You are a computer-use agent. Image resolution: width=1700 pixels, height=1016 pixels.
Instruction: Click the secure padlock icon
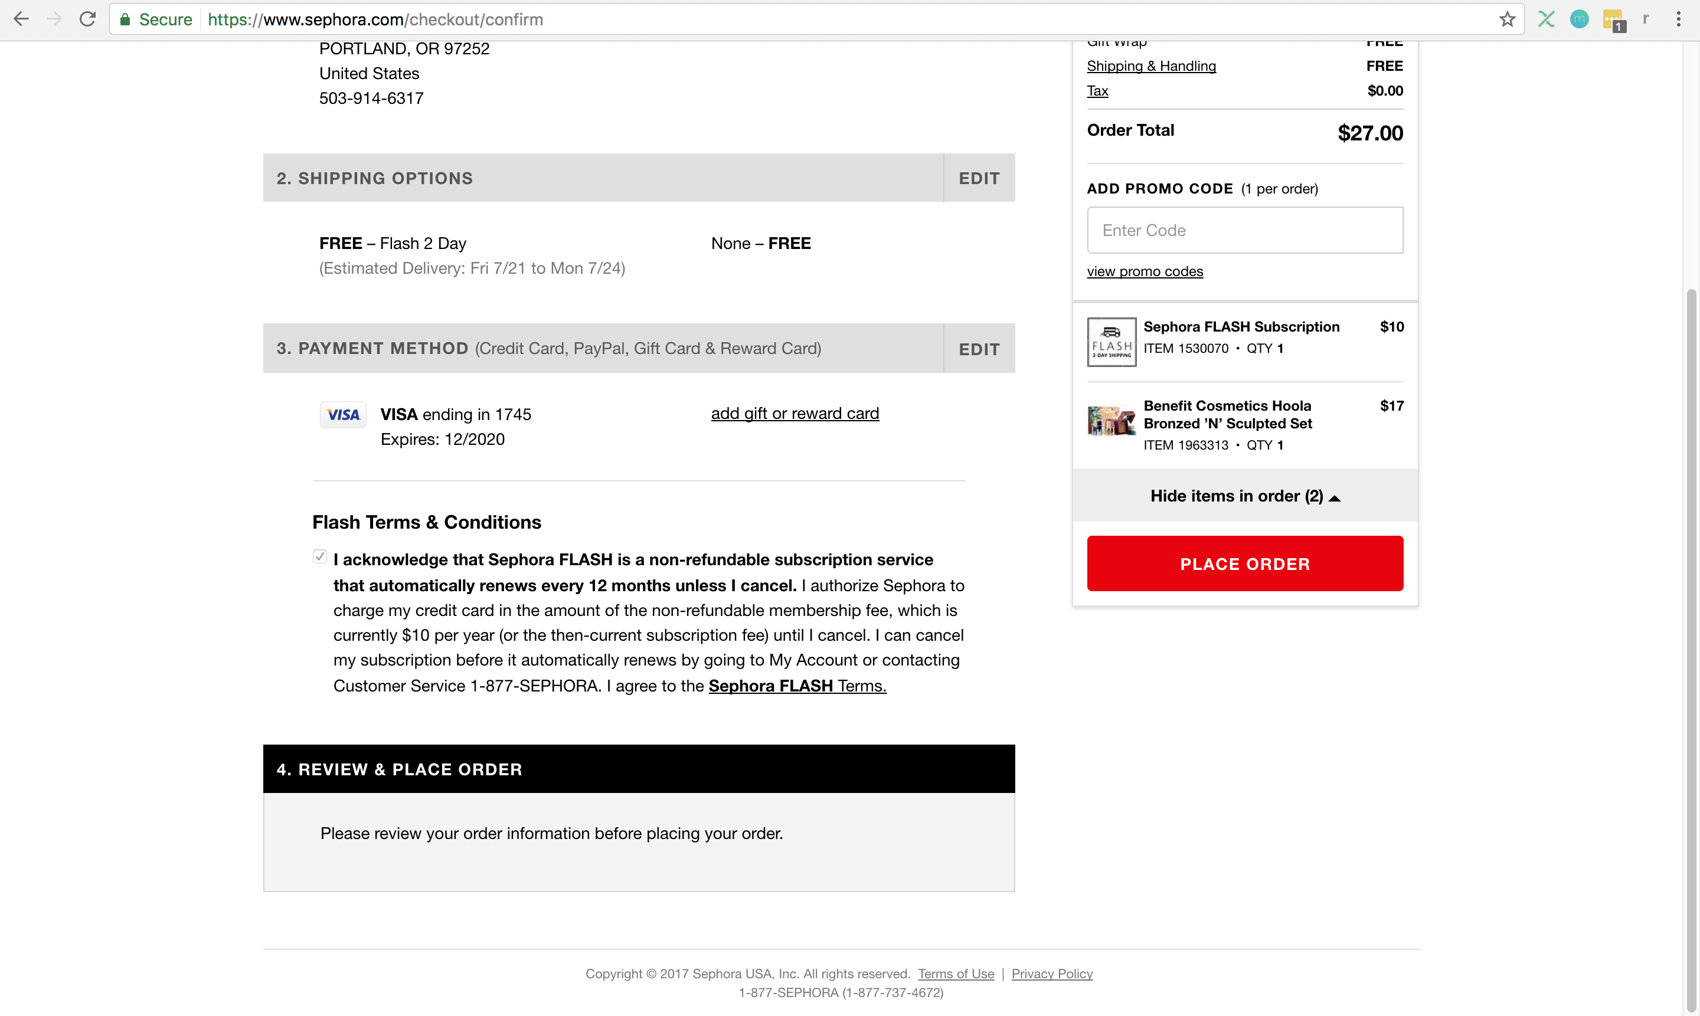pyautogui.click(x=125, y=19)
